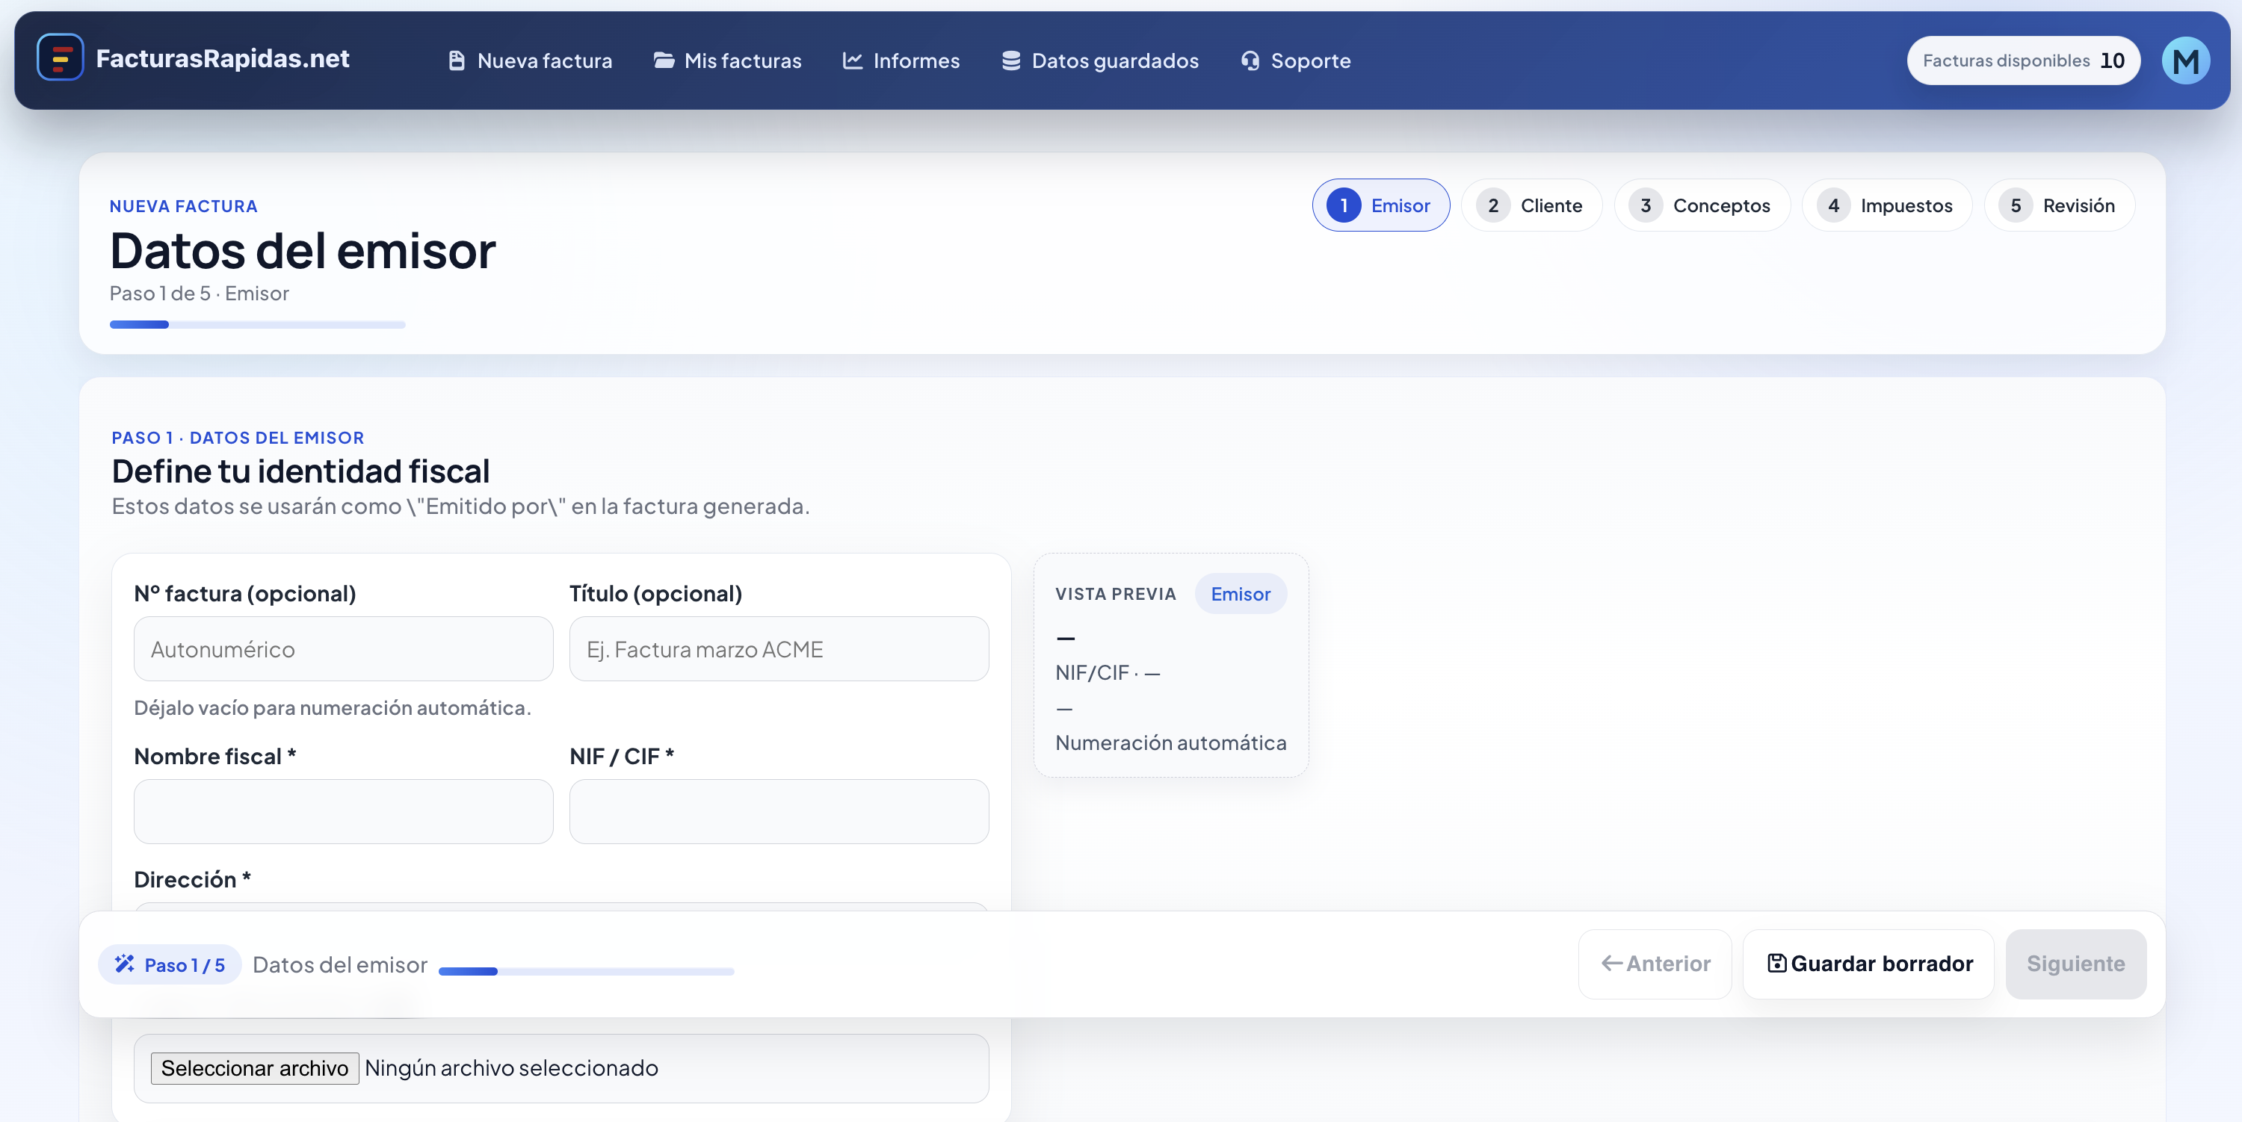This screenshot has width=2242, height=1122.
Task: Click Guardar borrador button
Action: [x=1868, y=964]
